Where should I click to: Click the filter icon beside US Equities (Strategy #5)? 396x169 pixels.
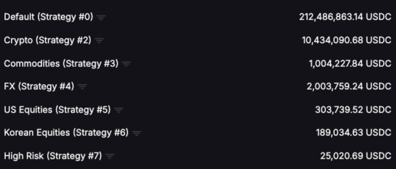118,110
